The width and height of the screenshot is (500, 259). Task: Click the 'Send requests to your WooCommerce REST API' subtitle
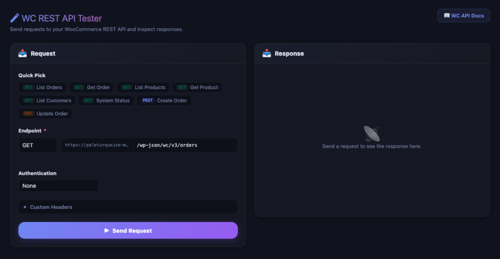96,29
